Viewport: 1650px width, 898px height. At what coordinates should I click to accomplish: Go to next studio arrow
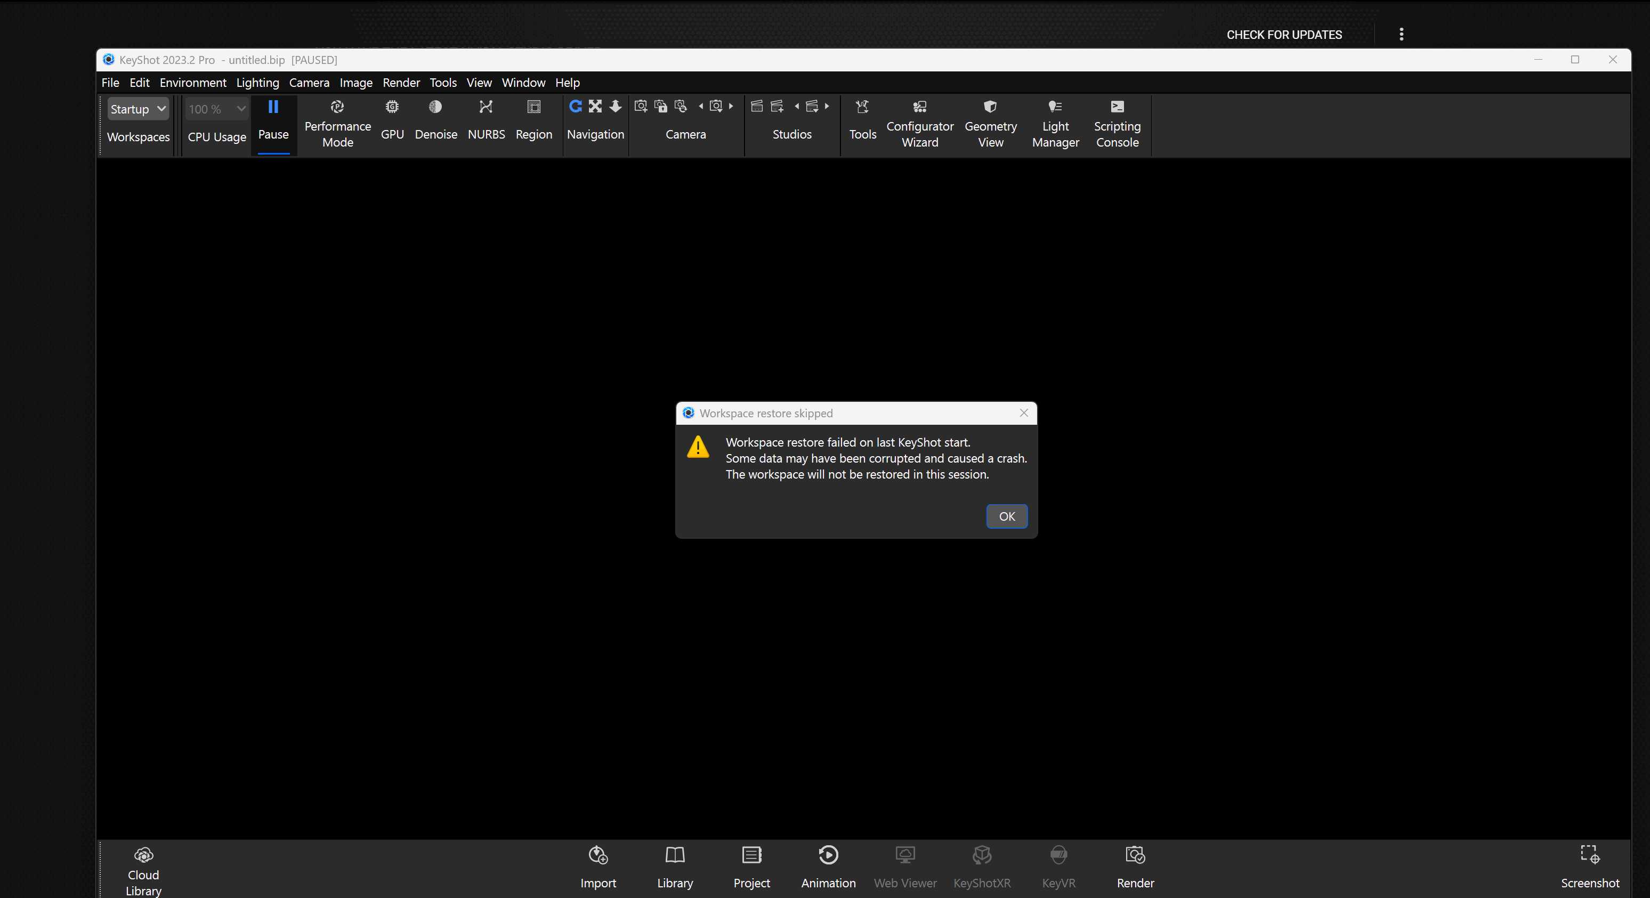[827, 107]
